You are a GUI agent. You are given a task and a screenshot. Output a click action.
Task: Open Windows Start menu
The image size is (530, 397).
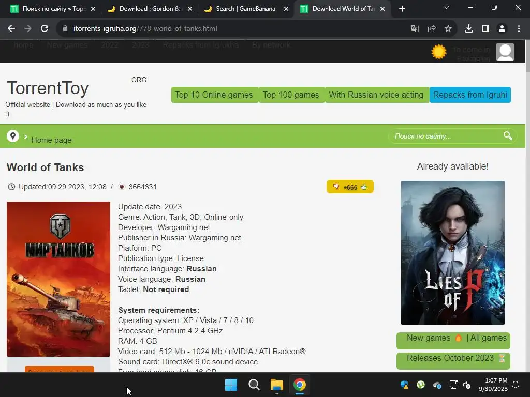click(231, 385)
